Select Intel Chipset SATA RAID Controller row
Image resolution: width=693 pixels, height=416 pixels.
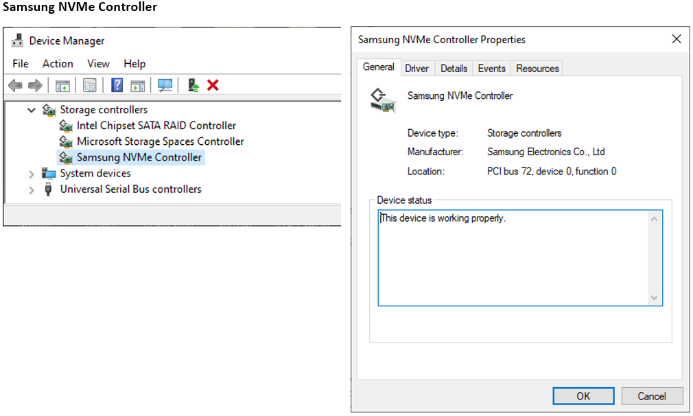click(x=156, y=126)
